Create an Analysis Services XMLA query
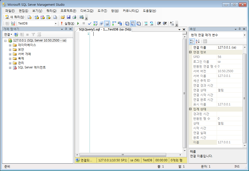The width and height of the screenshot is (249, 171). click(x=48, y=17)
